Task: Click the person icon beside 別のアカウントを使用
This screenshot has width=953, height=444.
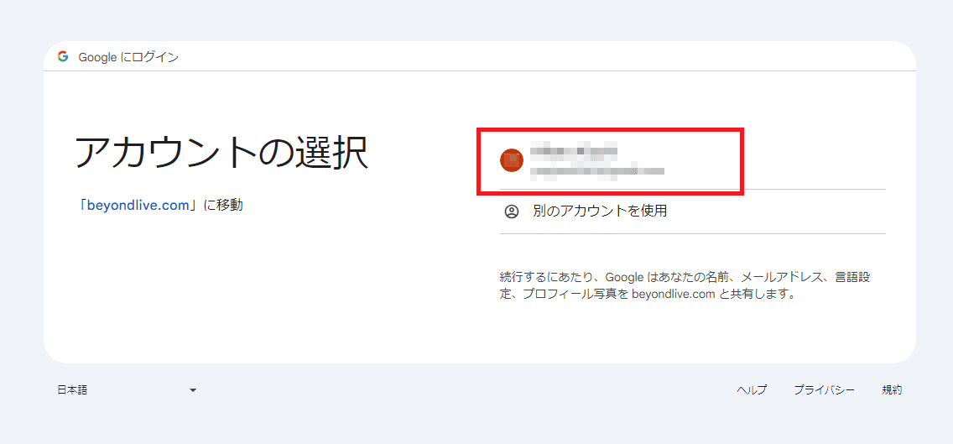Action: pyautogui.click(x=512, y=212)
